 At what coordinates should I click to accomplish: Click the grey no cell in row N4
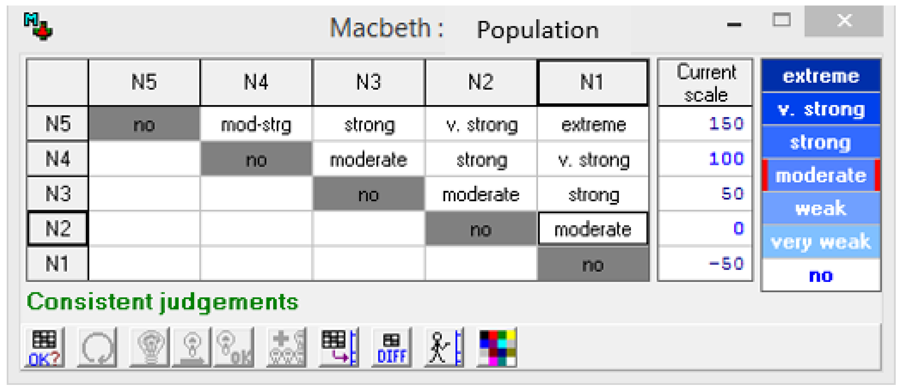[256, 159]
